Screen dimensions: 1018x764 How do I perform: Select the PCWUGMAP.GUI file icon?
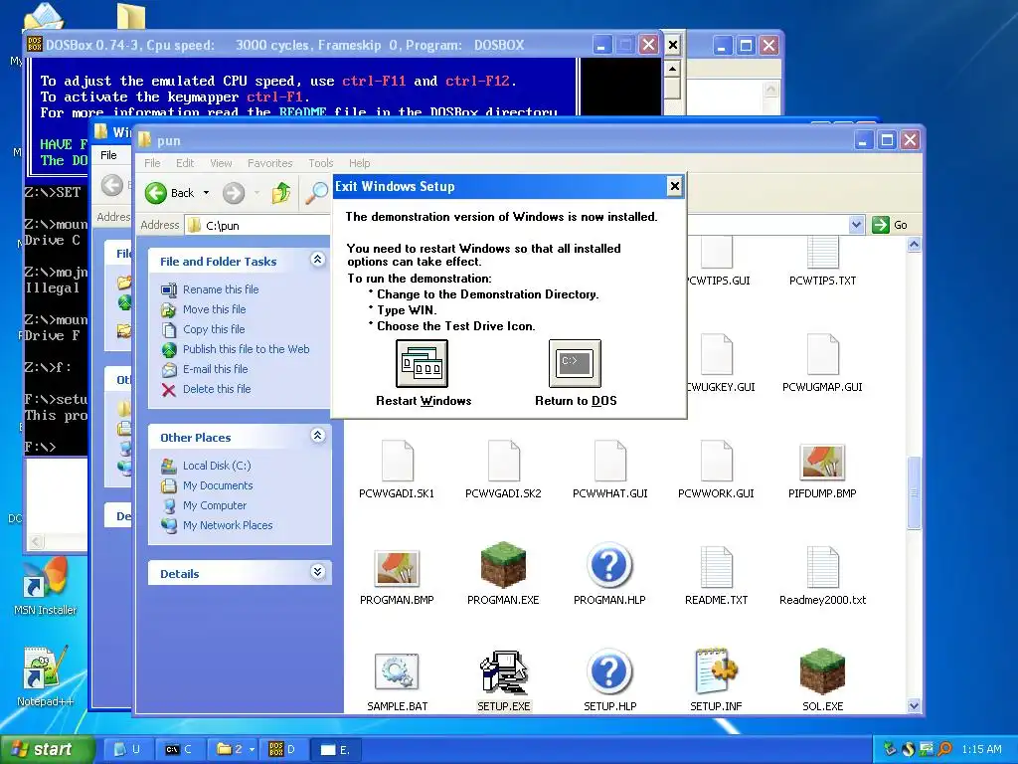[x=822, y=353]
